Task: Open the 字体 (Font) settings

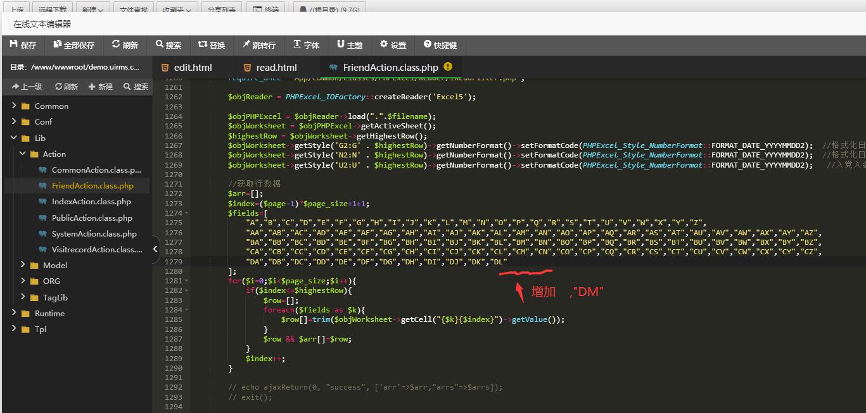Action: (x=307, y=45)
